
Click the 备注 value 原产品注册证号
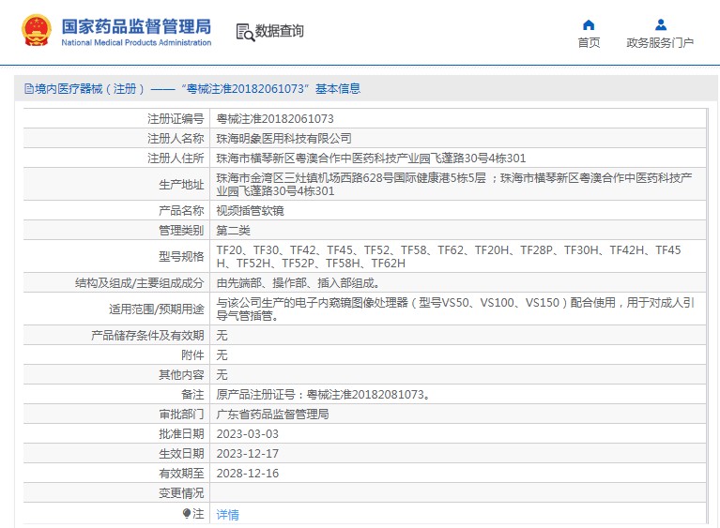323,395
